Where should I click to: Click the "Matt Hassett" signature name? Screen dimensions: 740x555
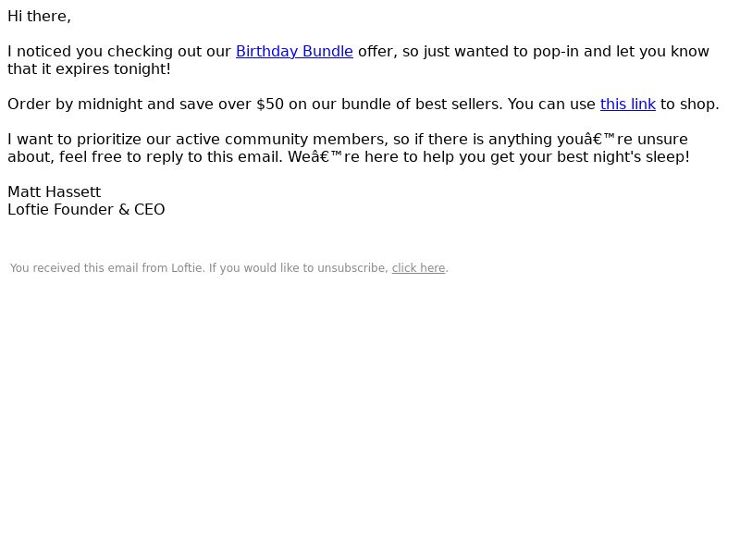(x=55, y=192)
